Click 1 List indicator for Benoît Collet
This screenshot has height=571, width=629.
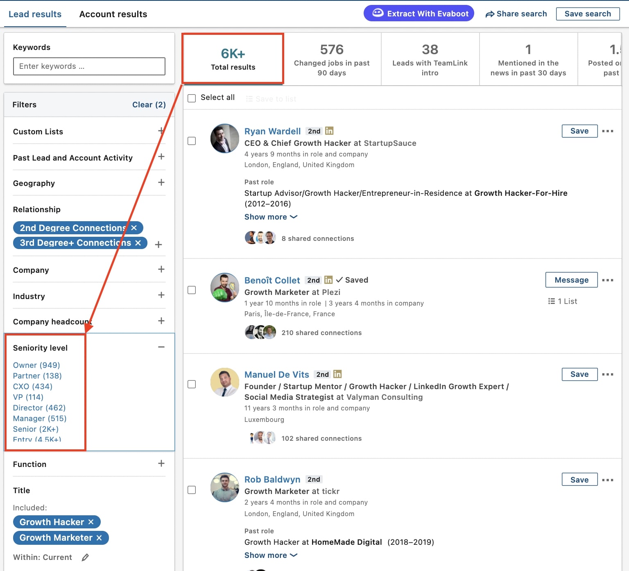[563, 301]
